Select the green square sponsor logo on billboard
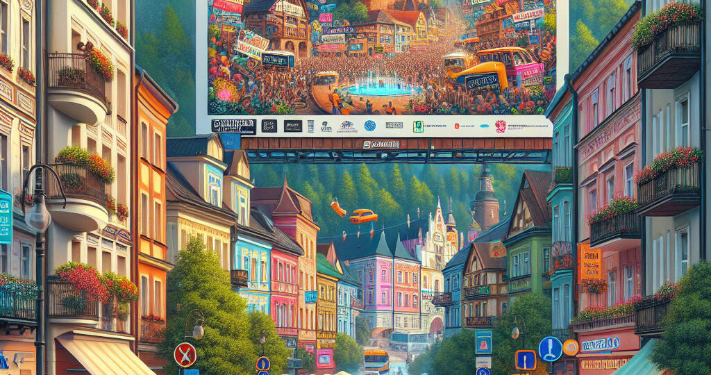711x375 pixels. tap(418, 126)
